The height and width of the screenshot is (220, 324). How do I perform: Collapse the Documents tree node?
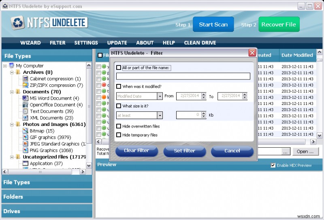click(x=12, y=92)
